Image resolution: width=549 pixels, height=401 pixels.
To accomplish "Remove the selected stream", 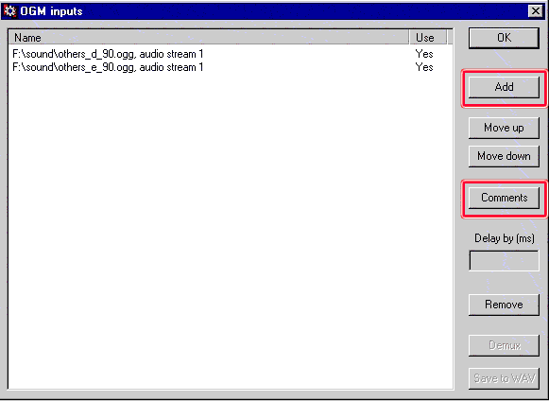I will point(504,305).
